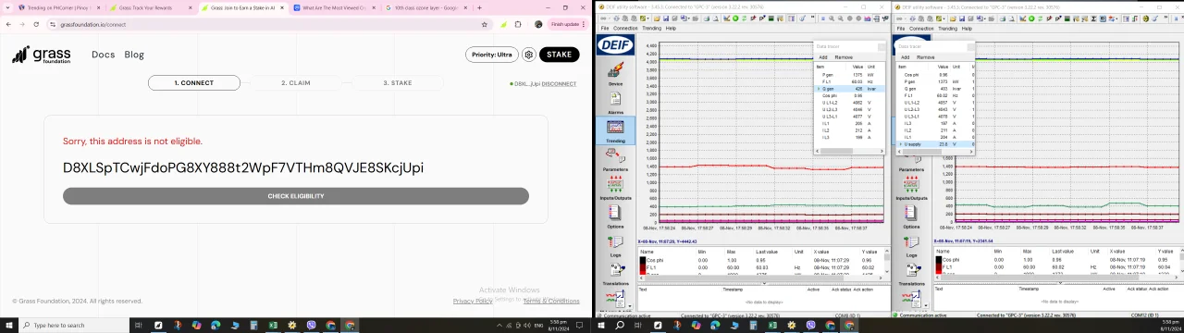Open the Chrome profile avatar
Viewport: 1184px width, 333px height.
[538, 25]
